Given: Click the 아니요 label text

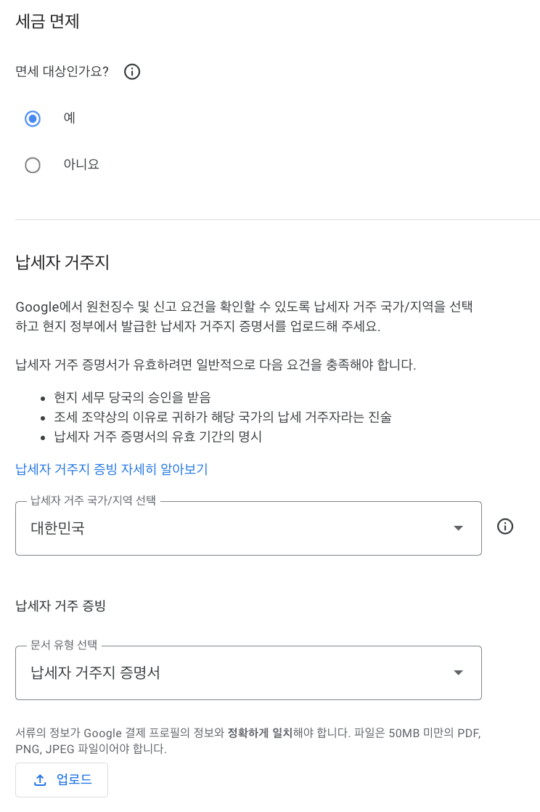Looking at the screenshot, I should coord(81,164).
